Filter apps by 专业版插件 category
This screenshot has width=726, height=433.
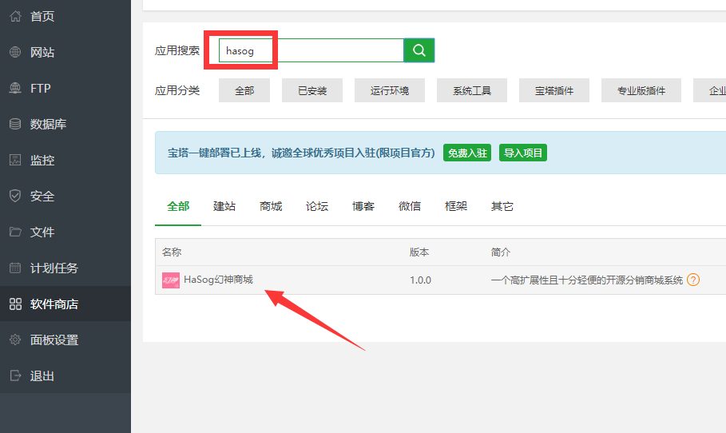(641, 90)
